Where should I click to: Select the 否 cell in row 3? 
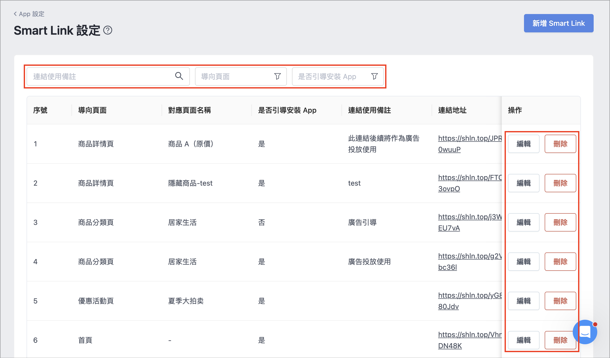[262, 222]
